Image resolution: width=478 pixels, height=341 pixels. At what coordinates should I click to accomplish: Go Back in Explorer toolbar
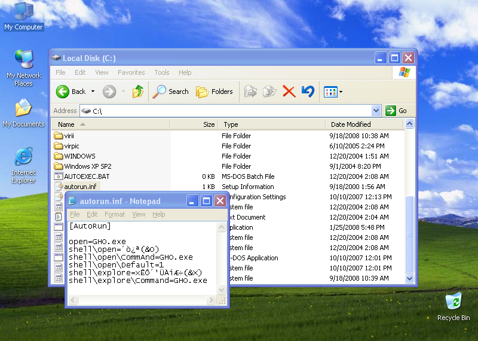(71, 92)
